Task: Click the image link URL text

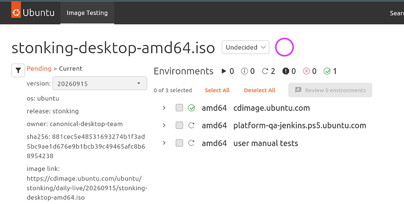Action: 87,188
